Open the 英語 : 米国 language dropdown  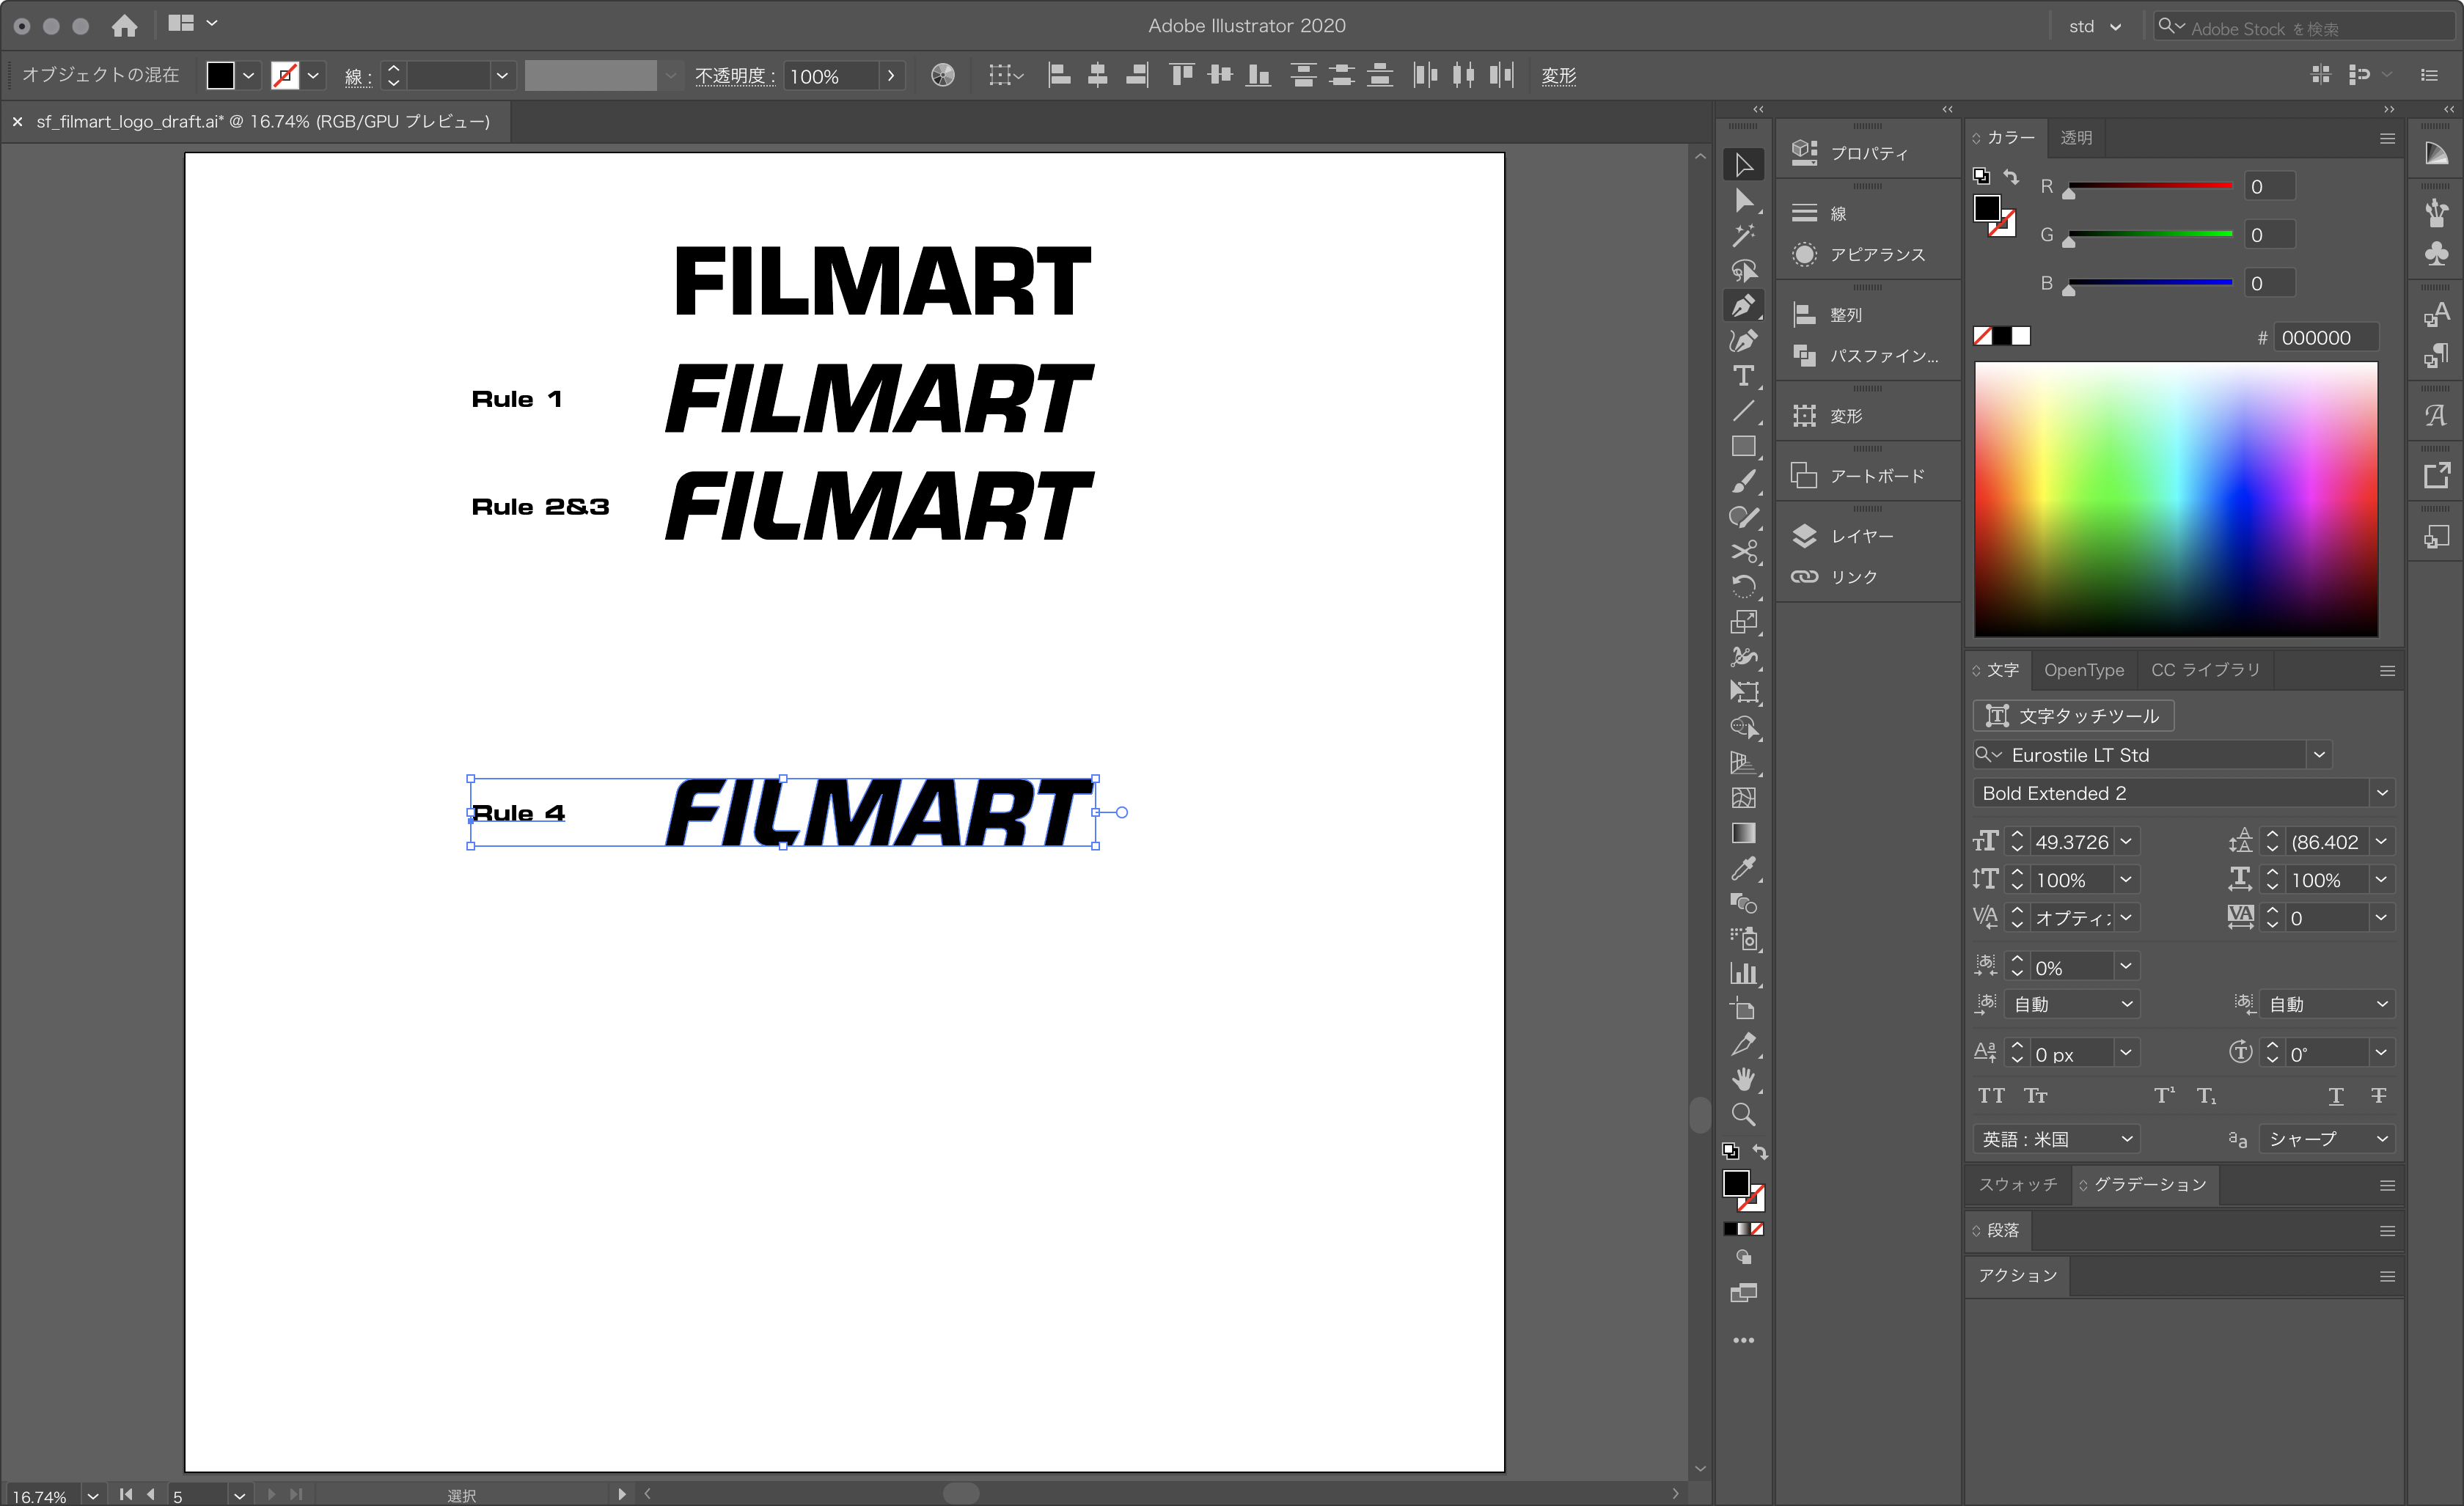pos(2056,1139)
